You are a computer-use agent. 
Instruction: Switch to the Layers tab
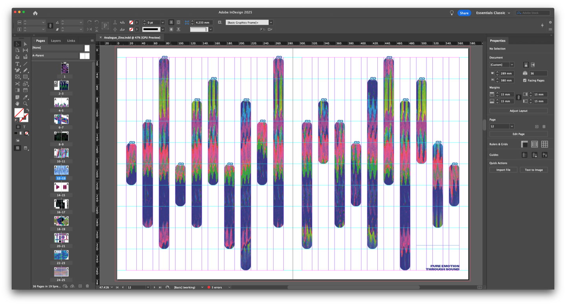point(56,41)
